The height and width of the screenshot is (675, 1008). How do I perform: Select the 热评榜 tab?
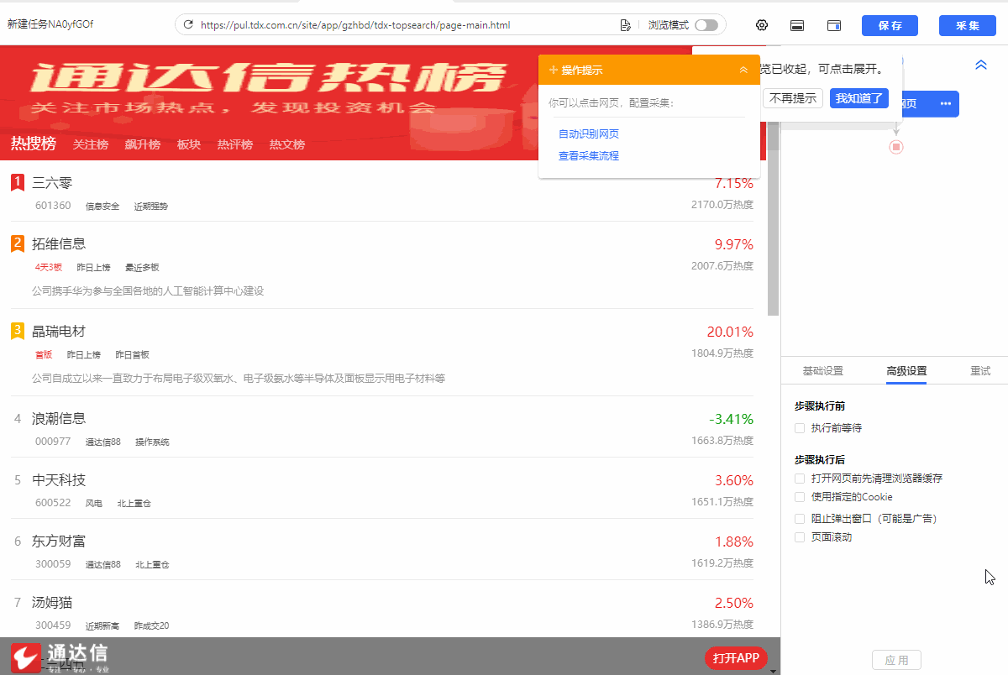click(x=235, y=144)
